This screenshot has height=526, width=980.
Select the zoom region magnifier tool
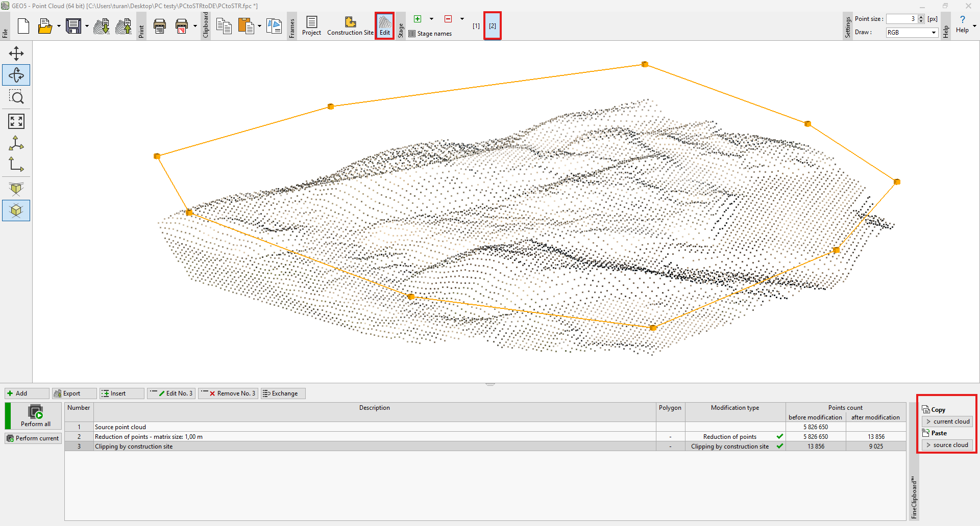click(16, 97)
